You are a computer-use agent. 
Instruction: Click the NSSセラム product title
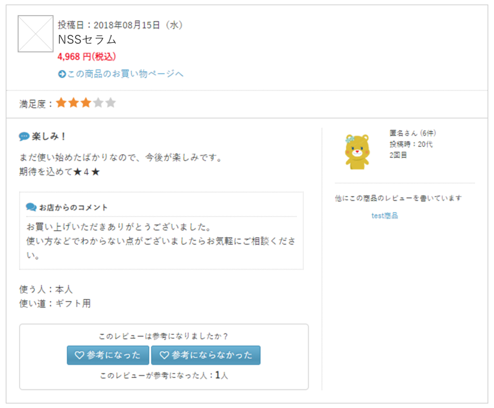click(87, 40)
